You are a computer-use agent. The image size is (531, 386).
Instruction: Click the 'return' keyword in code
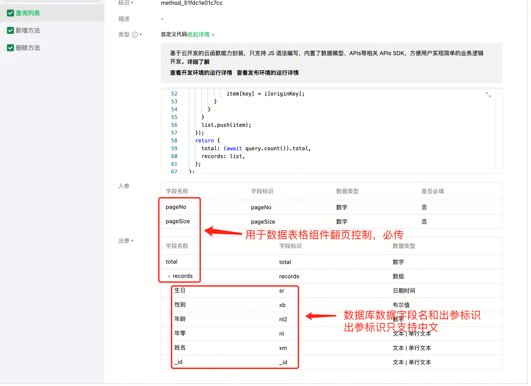coord(205,140)
